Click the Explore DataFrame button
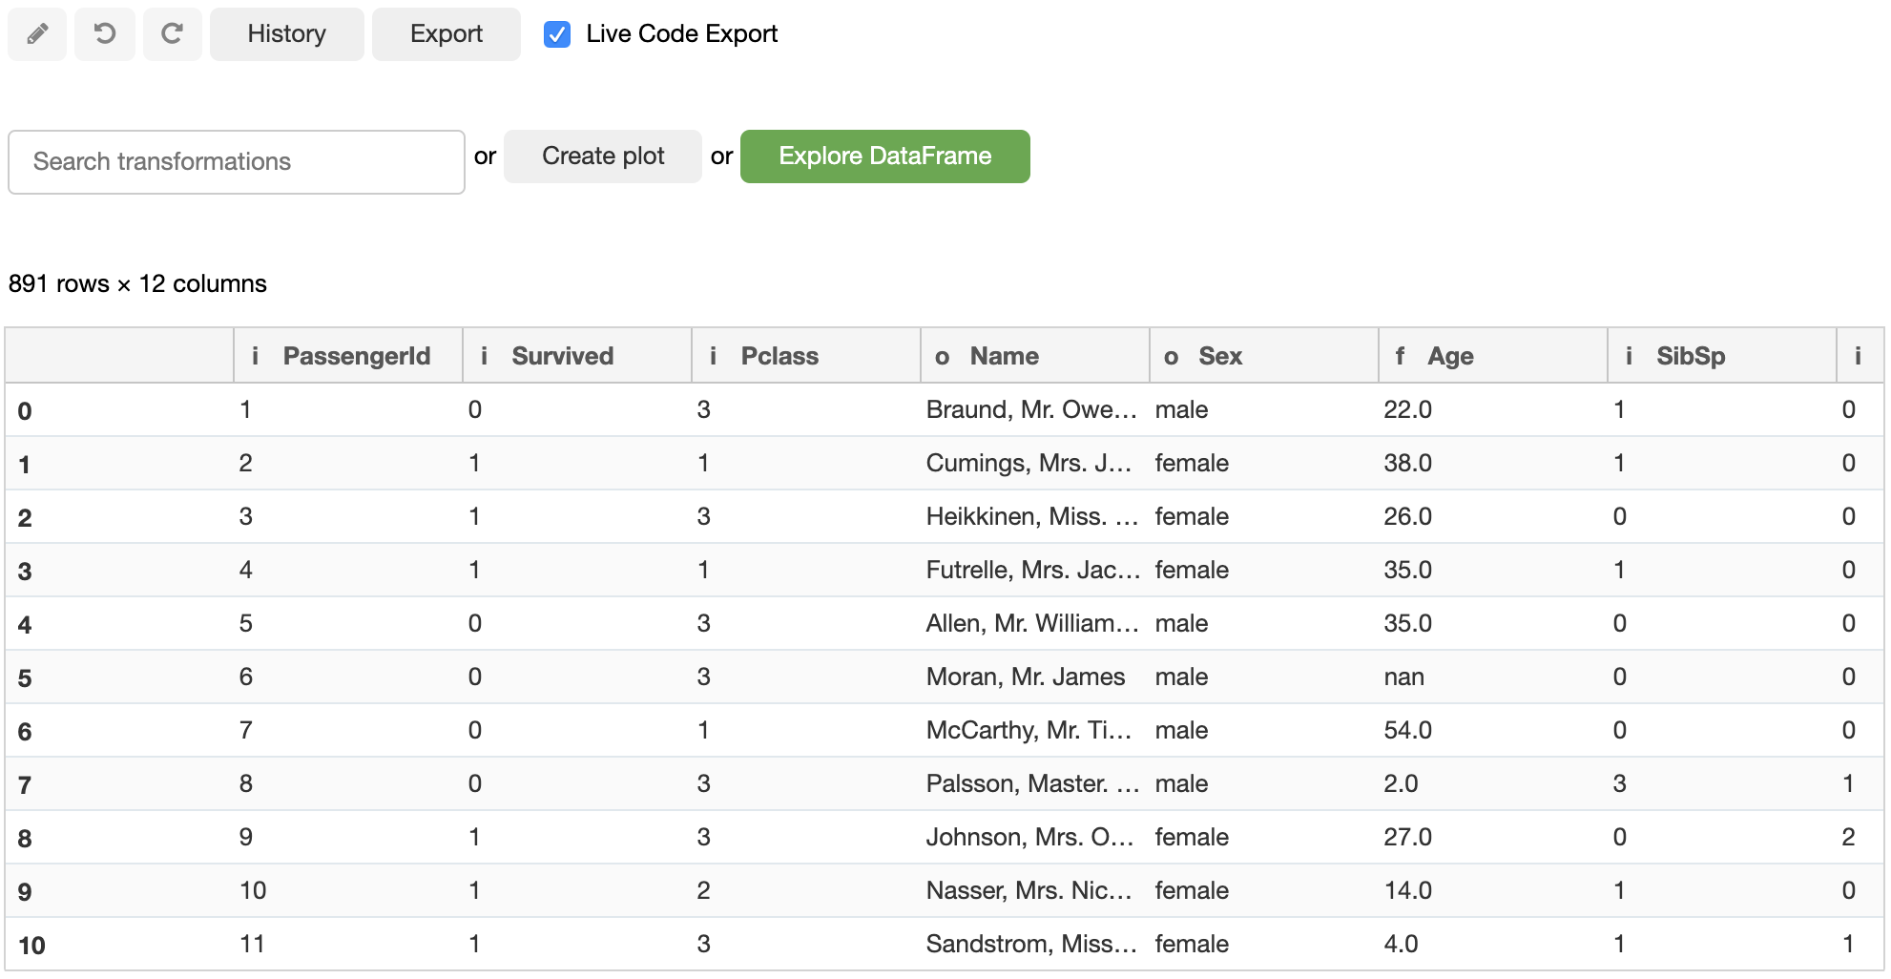This screenshot has height=979, width=1891. pyautogui.click(x=885, y=156)
